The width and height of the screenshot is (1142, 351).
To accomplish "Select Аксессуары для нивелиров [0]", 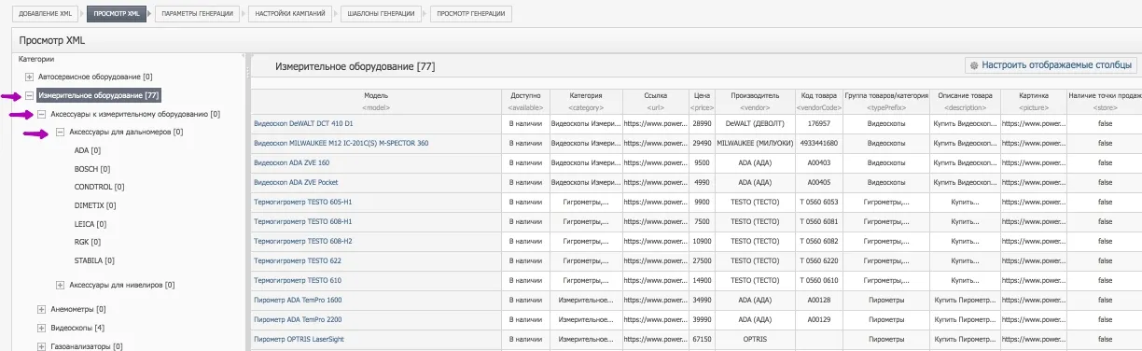I will (122, 285).
